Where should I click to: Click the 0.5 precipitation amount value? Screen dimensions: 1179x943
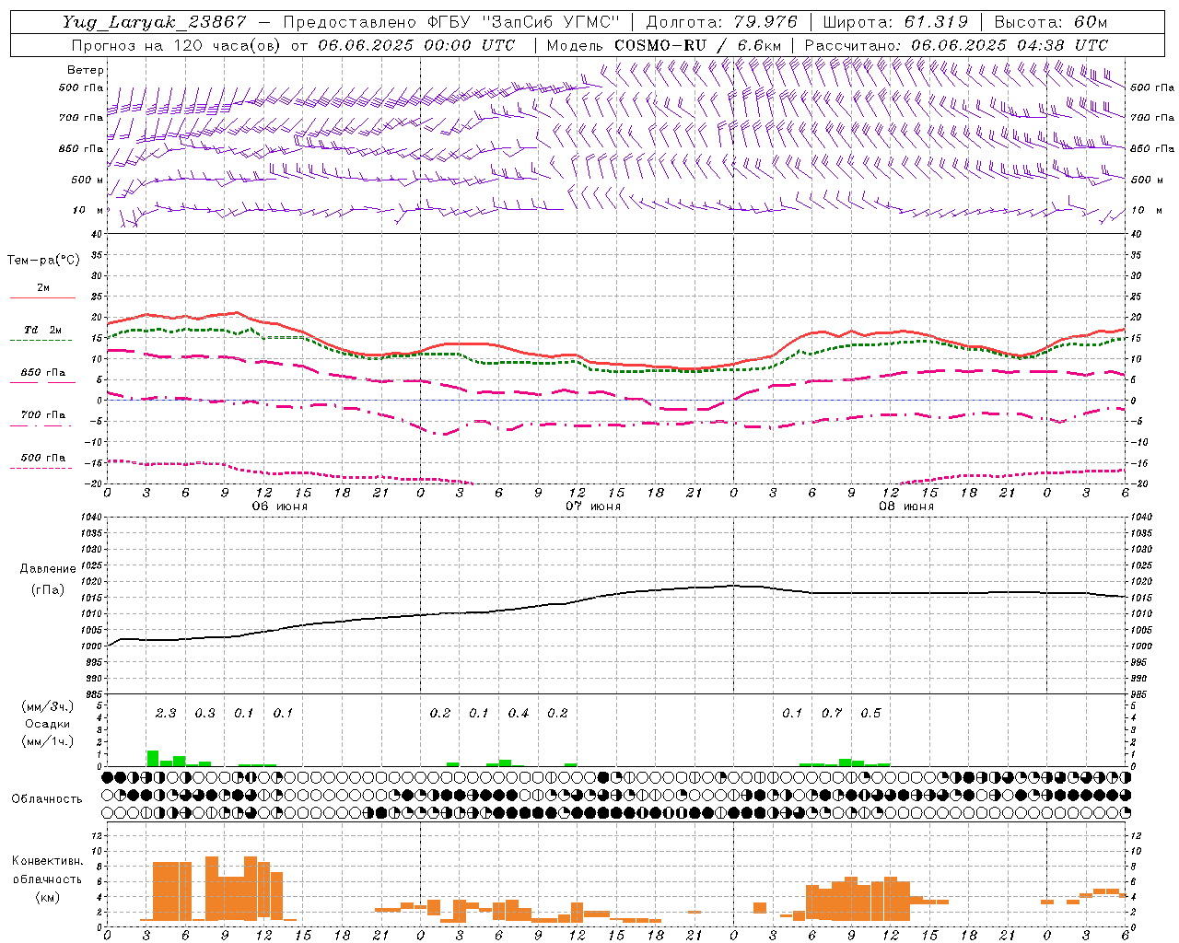[x=870, y=713]
